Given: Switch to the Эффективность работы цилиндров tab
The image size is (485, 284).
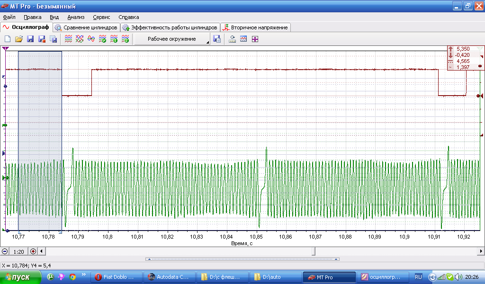Looking at the screenshot, I should point(170,27).
